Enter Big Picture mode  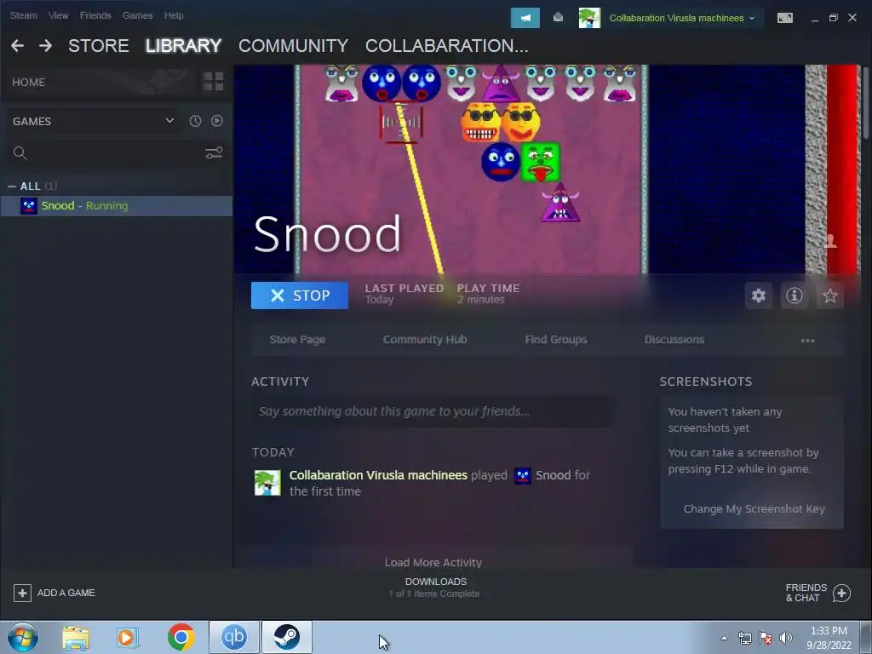[784, 18]
